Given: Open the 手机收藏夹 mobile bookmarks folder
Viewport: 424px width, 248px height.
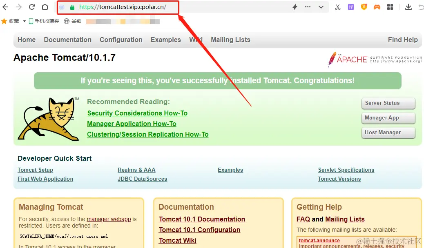Looking at the screenshot, I should point(44,21).
